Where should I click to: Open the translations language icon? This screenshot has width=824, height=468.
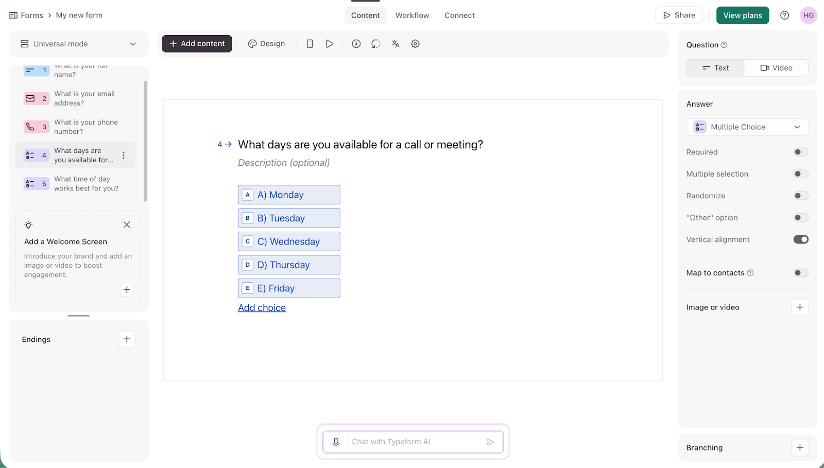[x=395, y=44]
